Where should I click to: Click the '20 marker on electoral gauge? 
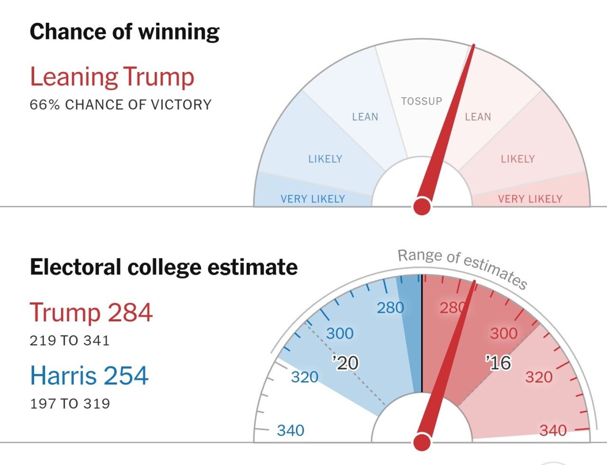[x=346, y=363]
